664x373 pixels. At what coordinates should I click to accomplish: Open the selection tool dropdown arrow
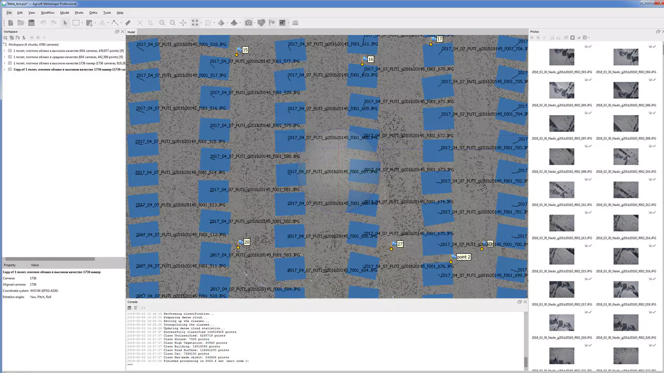(82, 23)
